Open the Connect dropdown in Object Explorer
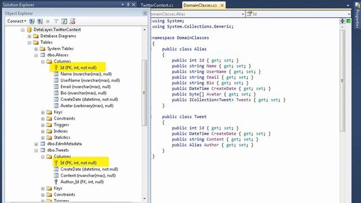 pyautogui.click(x=16, y=21)
